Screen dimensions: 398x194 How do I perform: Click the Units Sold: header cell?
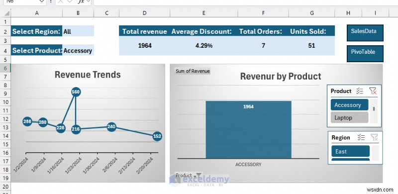pos(312,31)
